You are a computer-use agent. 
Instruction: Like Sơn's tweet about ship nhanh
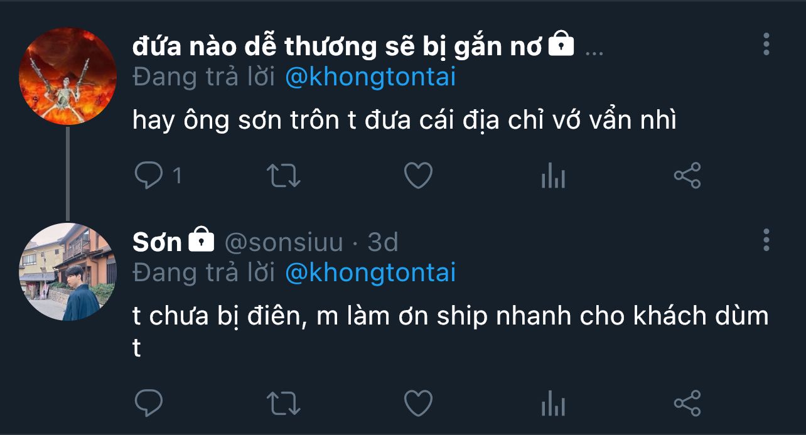[418, 402]
